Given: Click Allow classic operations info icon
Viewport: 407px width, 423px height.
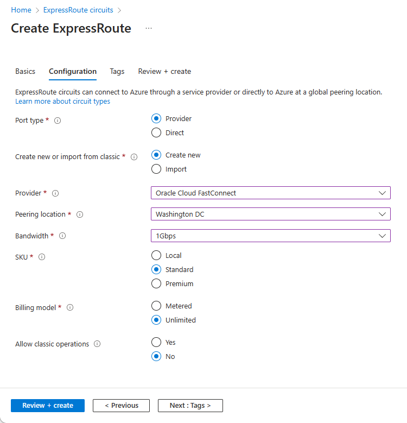Looking at the screenshot, I should [97, 344].
